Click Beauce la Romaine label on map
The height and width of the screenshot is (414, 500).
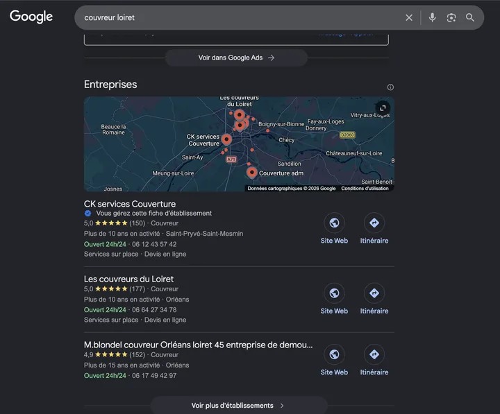tap(113, 130)
